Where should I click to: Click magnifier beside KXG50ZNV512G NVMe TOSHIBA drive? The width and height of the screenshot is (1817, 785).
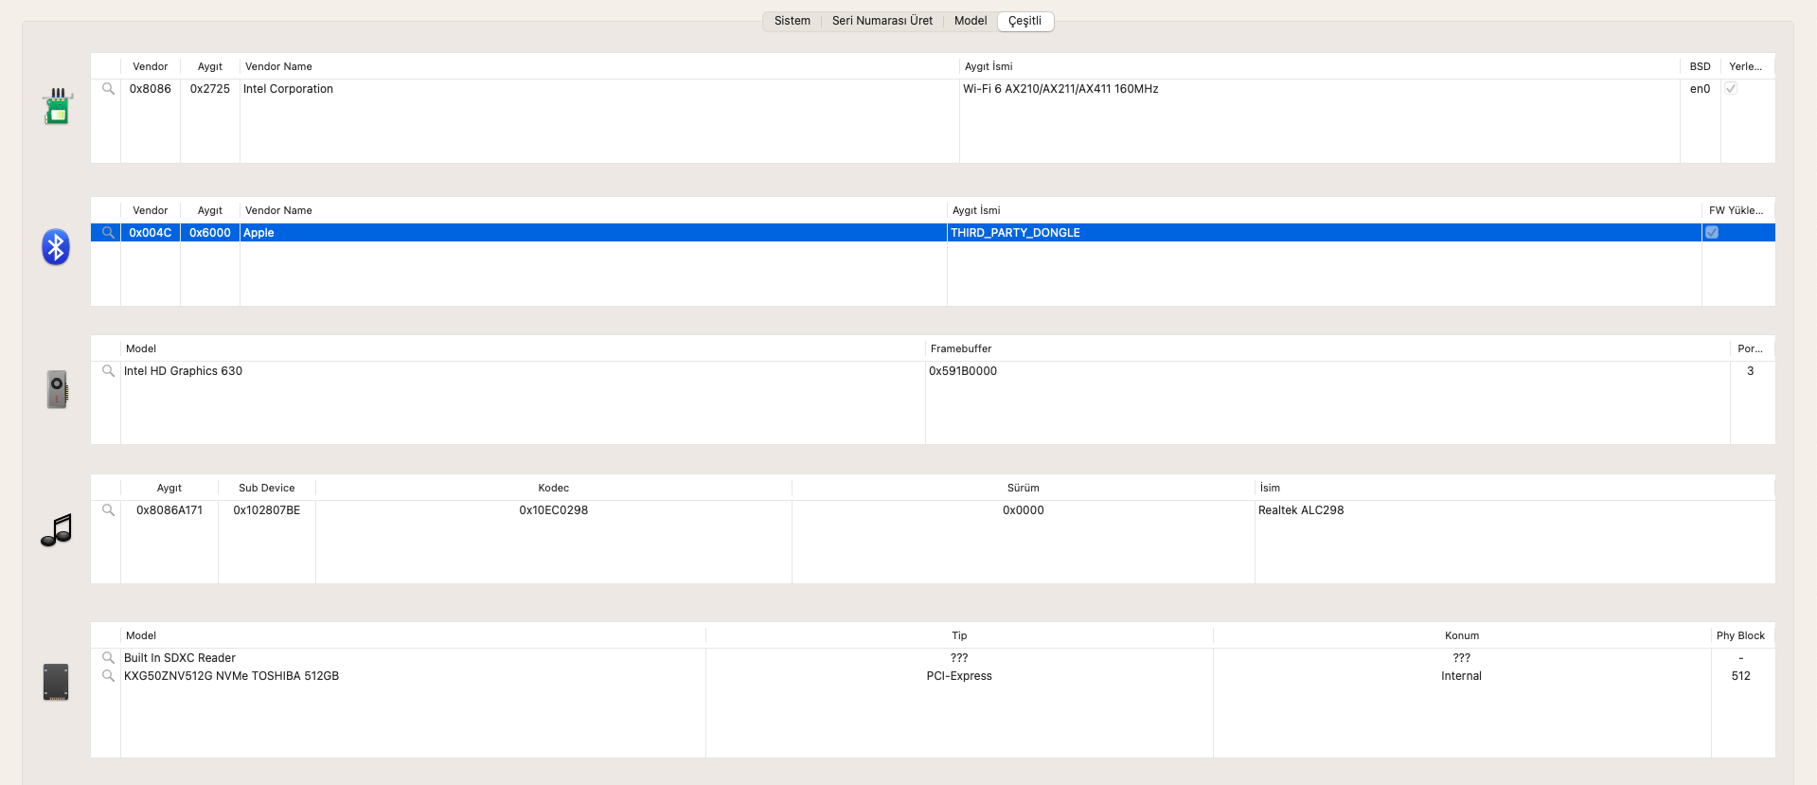tap(108, 676)
